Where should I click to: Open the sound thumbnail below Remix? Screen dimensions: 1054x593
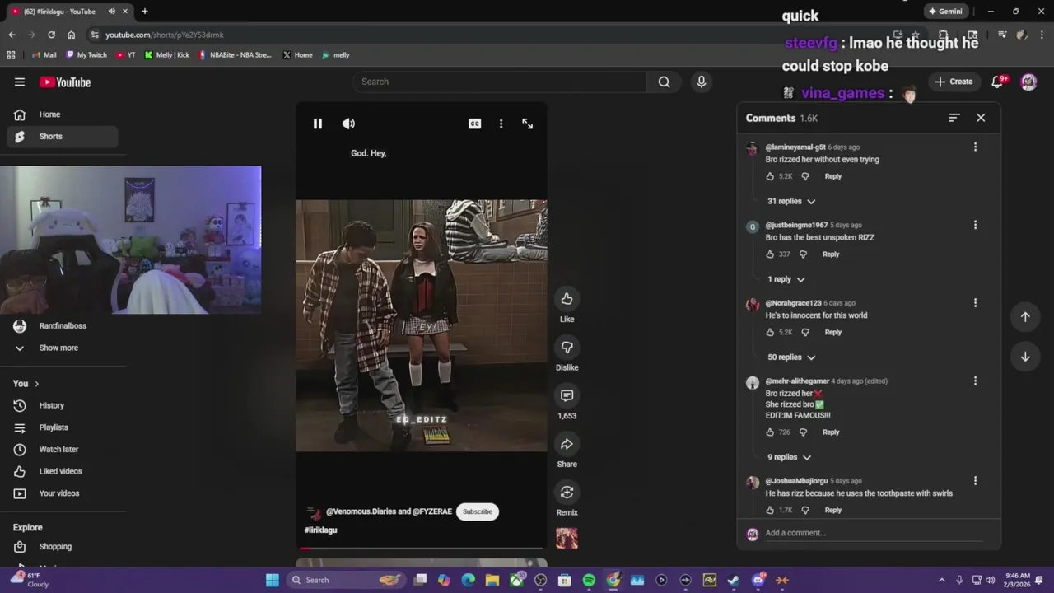pyautogui.click(x=567, y=538)
